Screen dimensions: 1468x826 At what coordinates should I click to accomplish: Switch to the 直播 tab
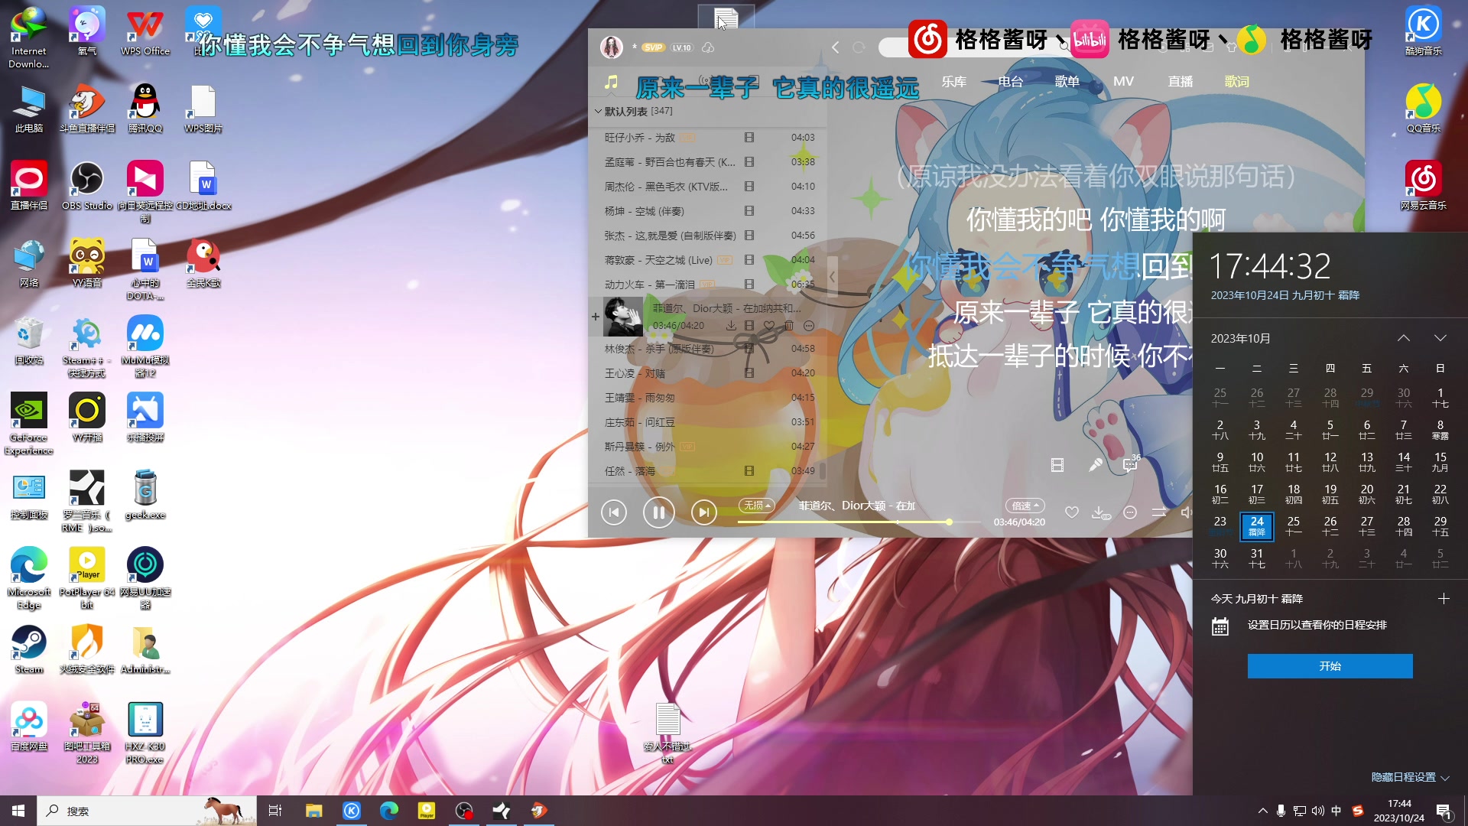click(x=1180, y=82)
